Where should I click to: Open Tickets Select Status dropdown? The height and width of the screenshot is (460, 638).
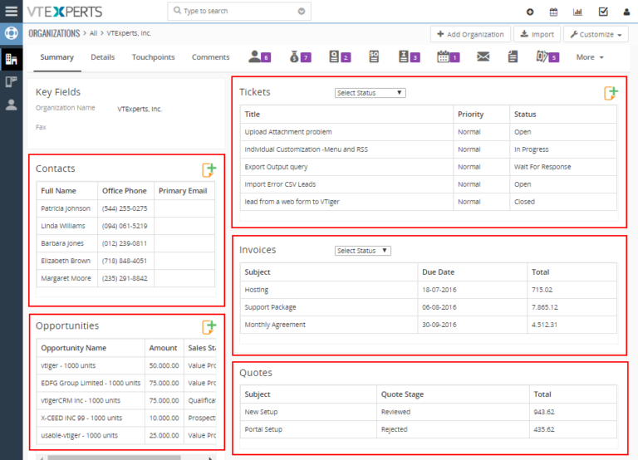tap(371, 93)
